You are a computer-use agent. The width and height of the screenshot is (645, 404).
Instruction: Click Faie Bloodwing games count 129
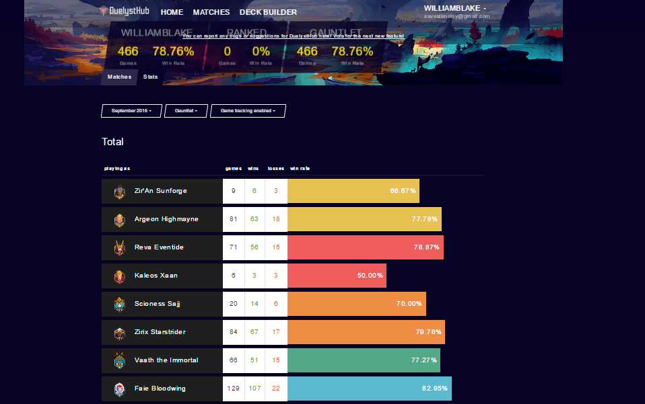point(234,389)
